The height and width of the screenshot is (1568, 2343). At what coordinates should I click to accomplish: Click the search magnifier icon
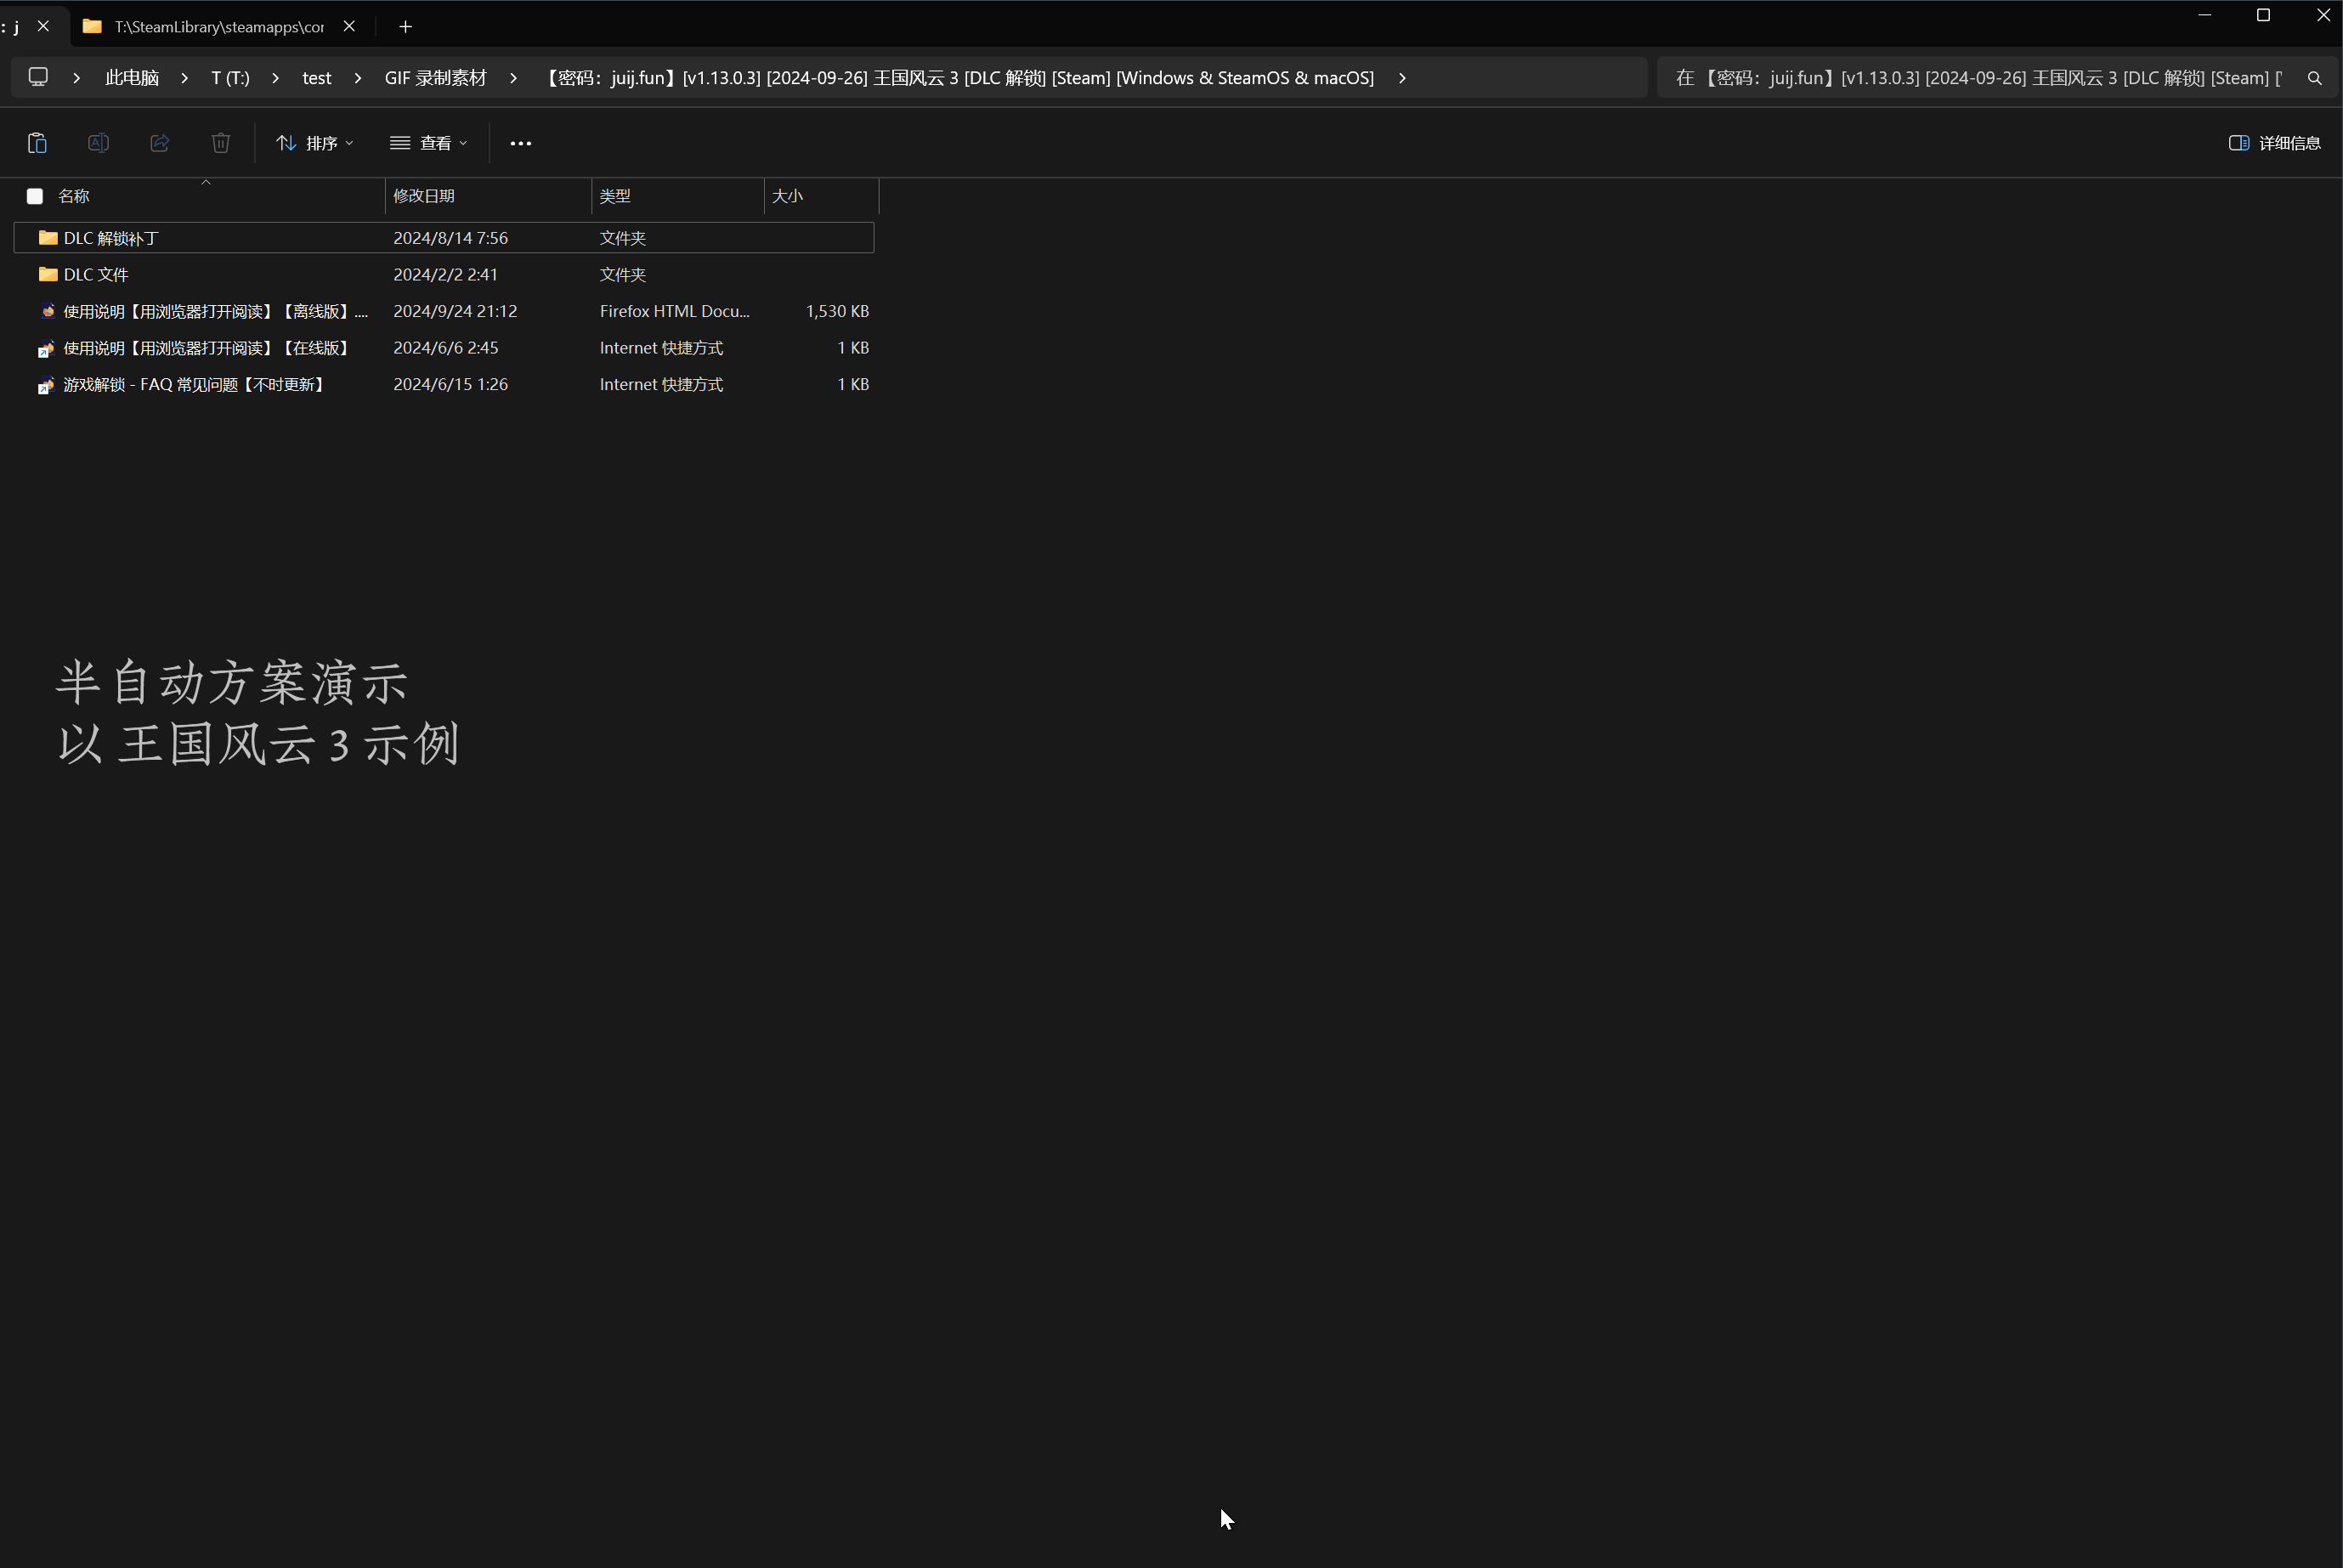coord(2314,78)
